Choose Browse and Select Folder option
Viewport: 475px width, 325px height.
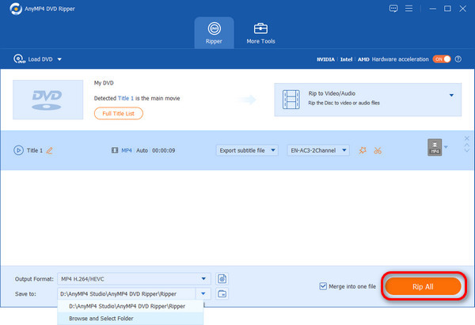101,318
